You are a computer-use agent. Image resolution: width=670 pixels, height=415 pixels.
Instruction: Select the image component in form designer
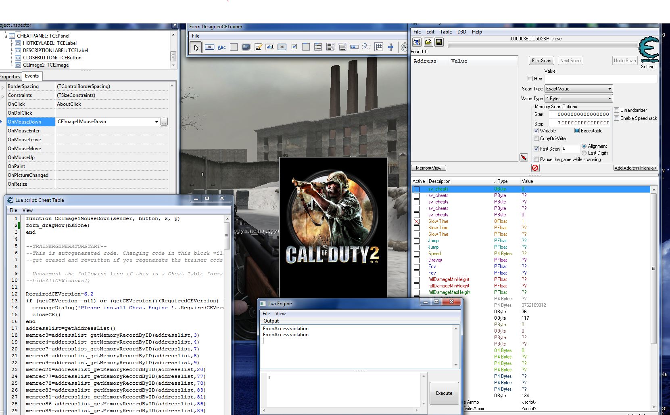[246, 47]
